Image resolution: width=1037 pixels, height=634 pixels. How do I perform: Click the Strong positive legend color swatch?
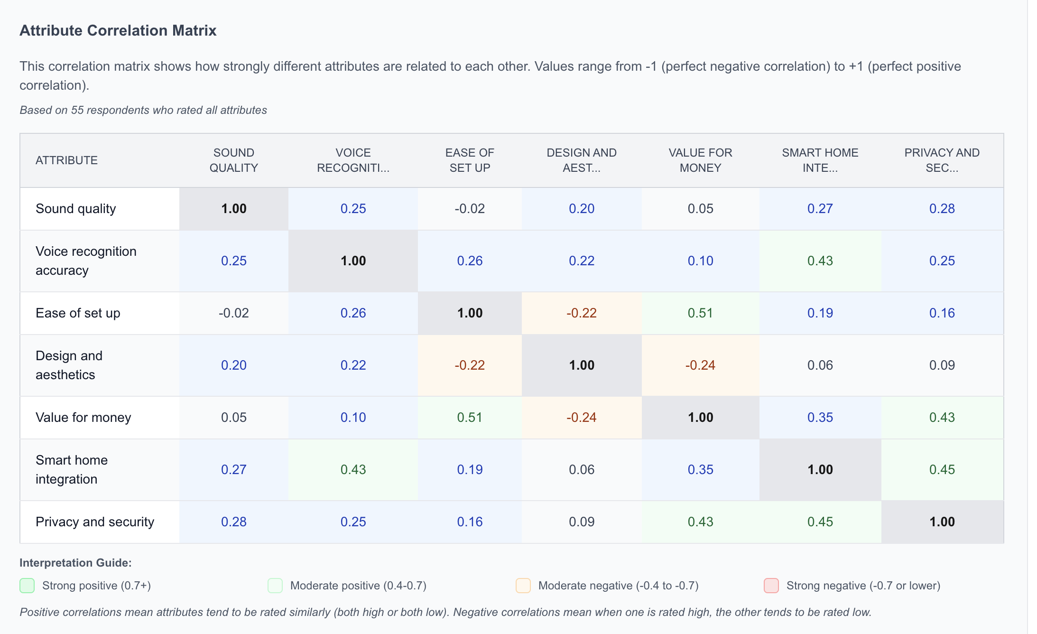pos(27,586)
